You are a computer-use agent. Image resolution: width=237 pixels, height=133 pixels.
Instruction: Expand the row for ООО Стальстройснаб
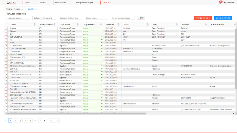pyautogui.click(x=6, y=48)
